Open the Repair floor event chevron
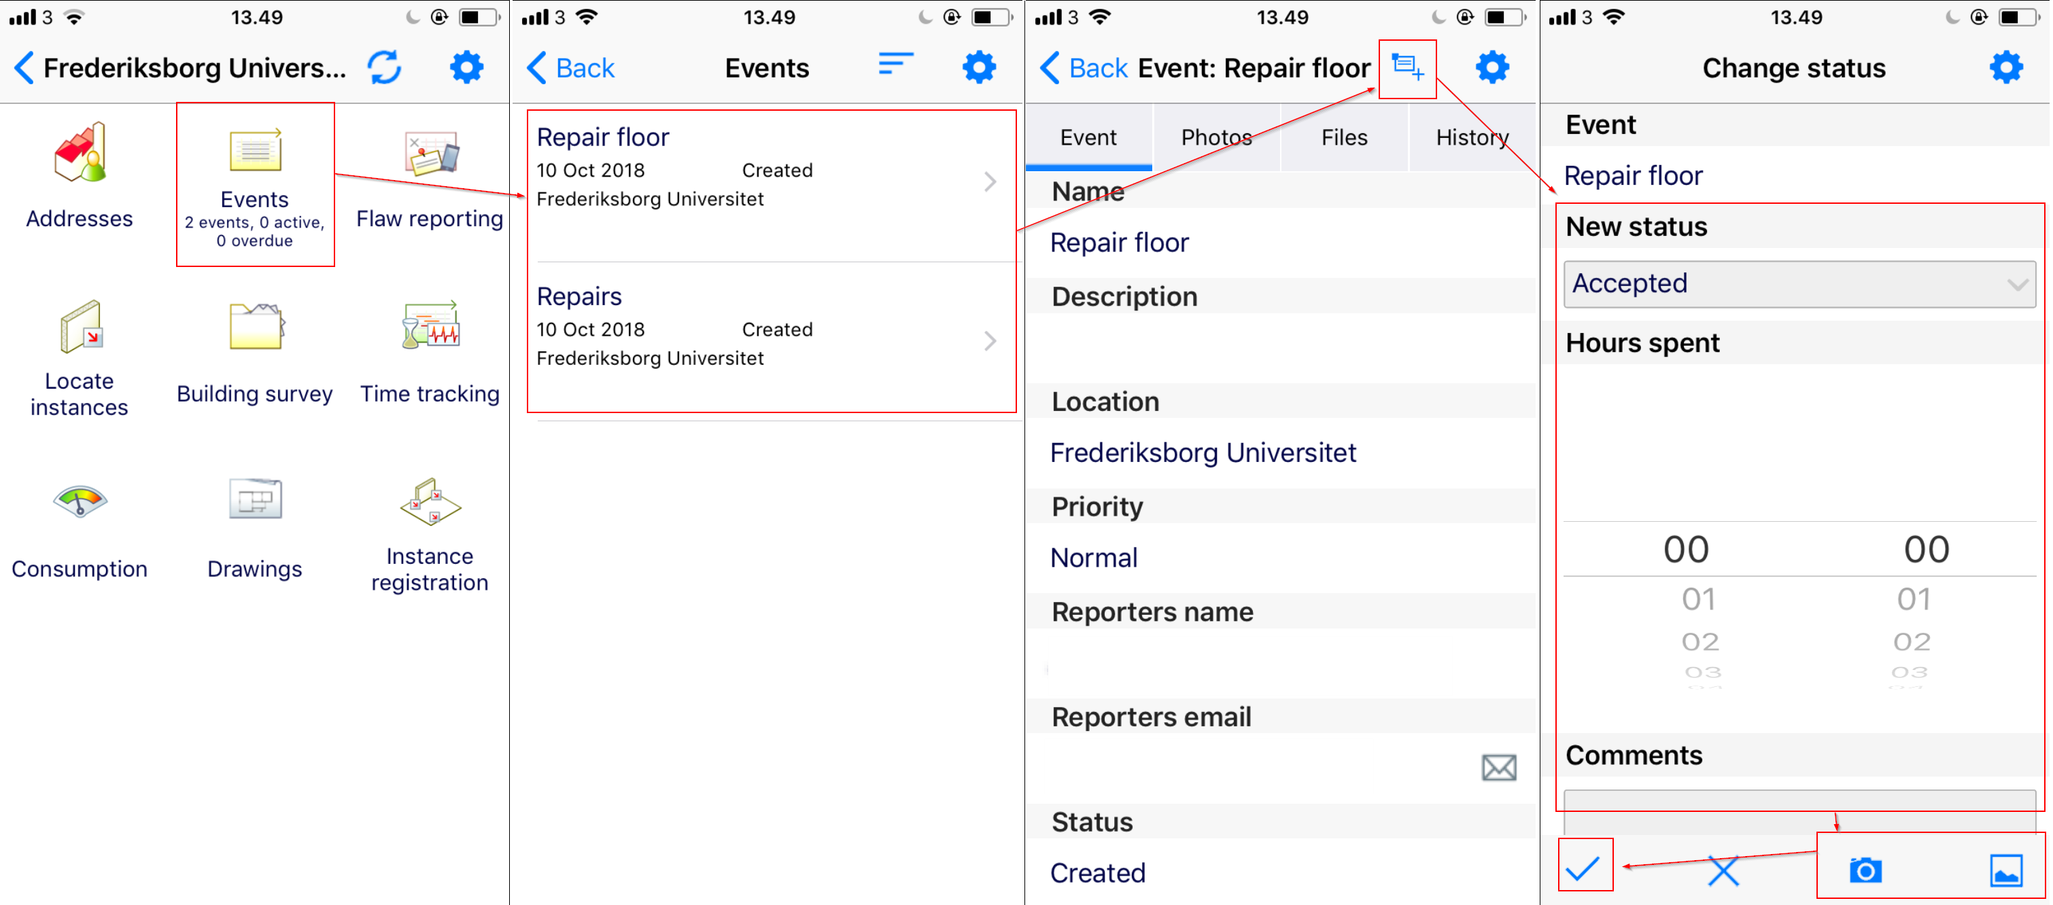Screen dimensions: 2053x905 [x=990, y=183]
